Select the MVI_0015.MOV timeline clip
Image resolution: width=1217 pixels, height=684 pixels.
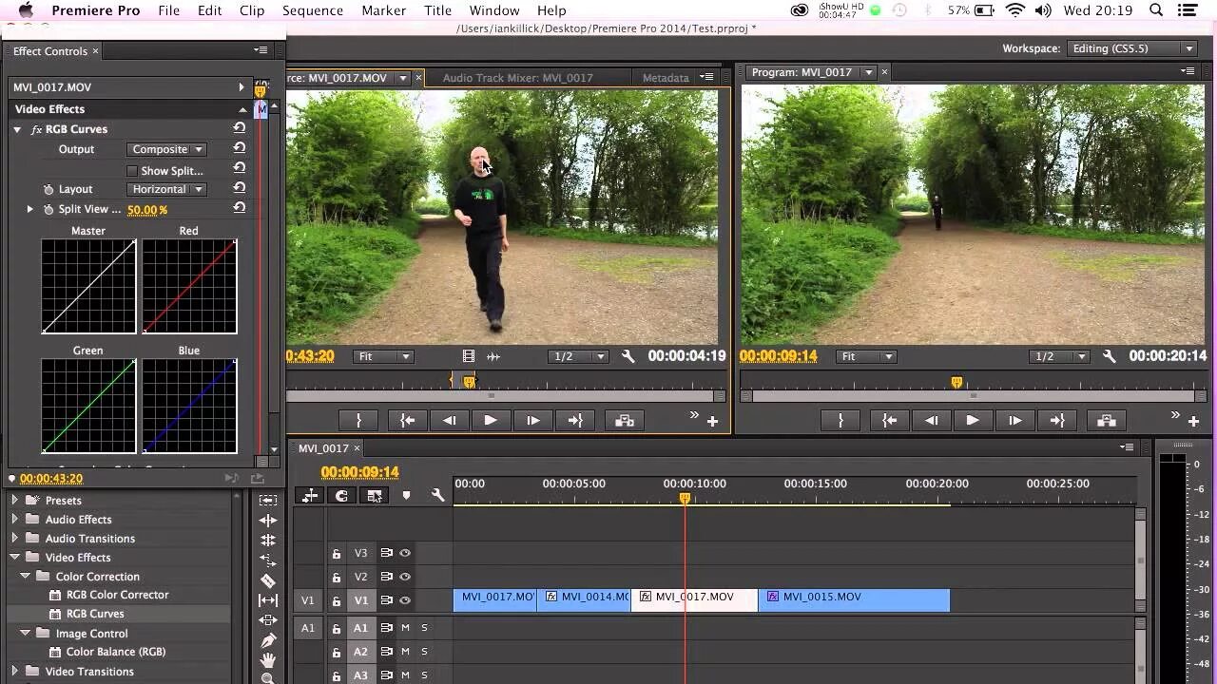pyautogui.click(x=854, y=599)
